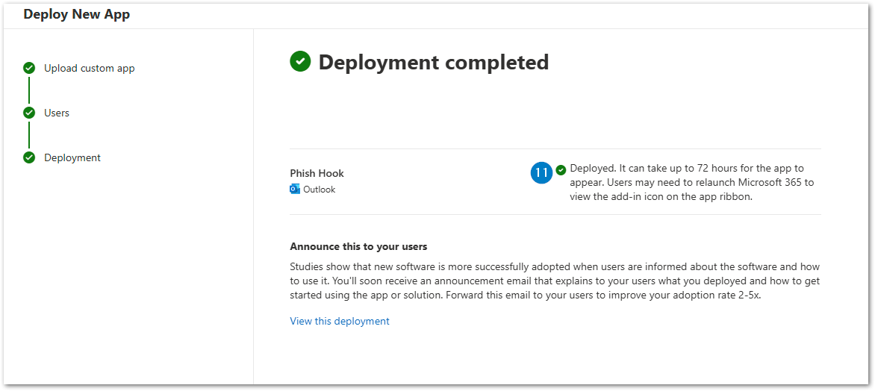Click the small green Deployed status checkmark
Image resolution: width=875 pixels, height=391 pixels.
click(561, 169)
